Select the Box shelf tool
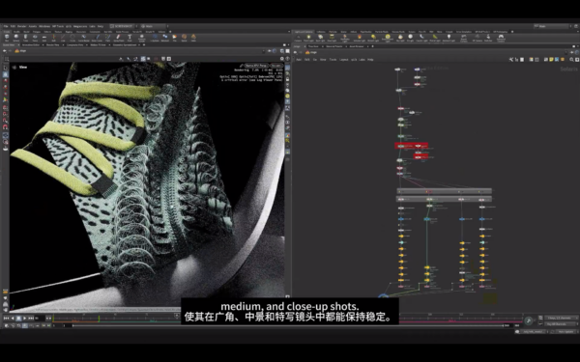580x362 pixels. (7, 38)
